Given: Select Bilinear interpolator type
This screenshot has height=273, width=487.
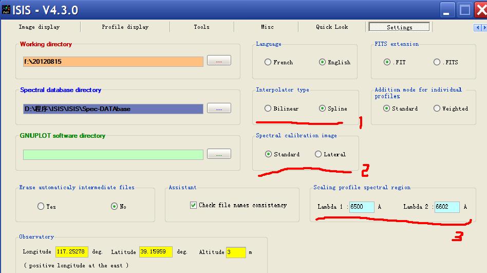Looking at the screenshot, I should 268,108.
